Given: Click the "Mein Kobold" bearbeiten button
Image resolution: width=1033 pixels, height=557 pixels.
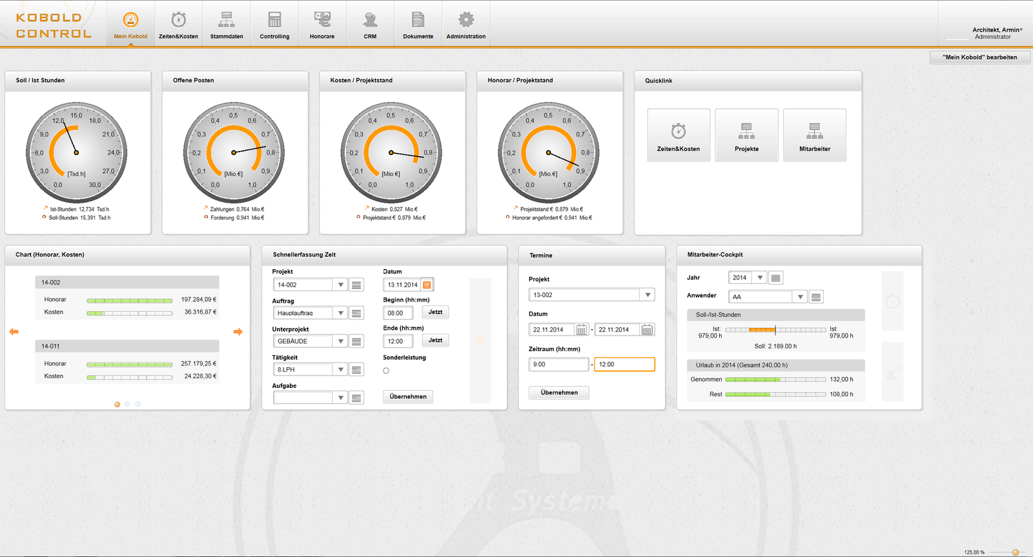Looking at the screenshot, I should pyautogui.click(x=979, y=57).
